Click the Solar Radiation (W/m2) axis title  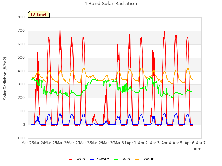[x=5, y=79]
